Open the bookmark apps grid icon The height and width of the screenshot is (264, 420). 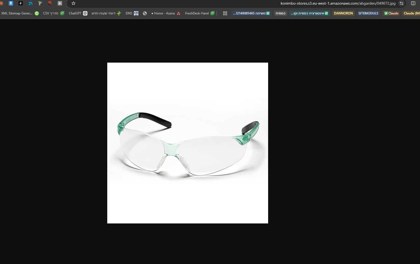(x=225, y=13)
